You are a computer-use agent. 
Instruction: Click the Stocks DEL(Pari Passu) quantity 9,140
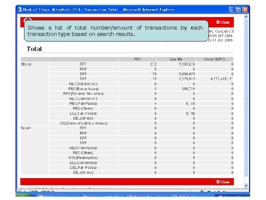pyautogui.click(x=190, y=113)
